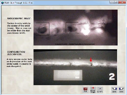Close the Burn Through film window
Screen dimensions: 127x95
tap(122, 2)
